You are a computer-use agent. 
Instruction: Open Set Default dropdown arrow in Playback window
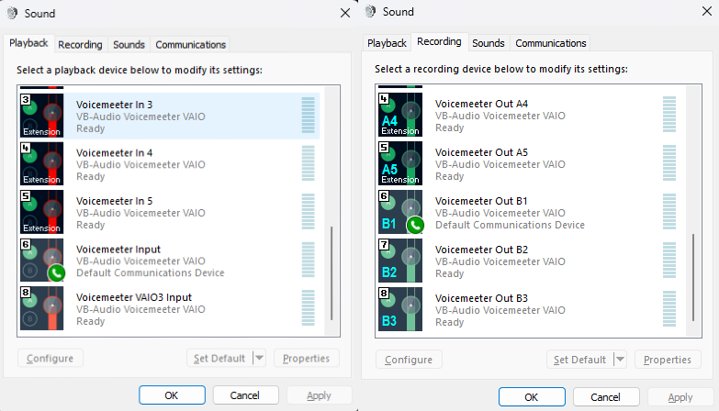(259, 358)
